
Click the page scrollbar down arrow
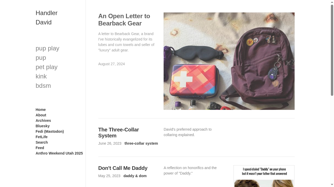click(x=332, y=185)
